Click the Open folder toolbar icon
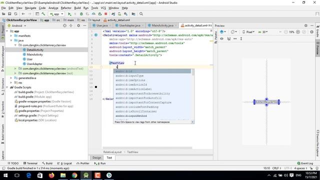The height and width of the screenshot is (180, 320). click(x=3, y=14)
